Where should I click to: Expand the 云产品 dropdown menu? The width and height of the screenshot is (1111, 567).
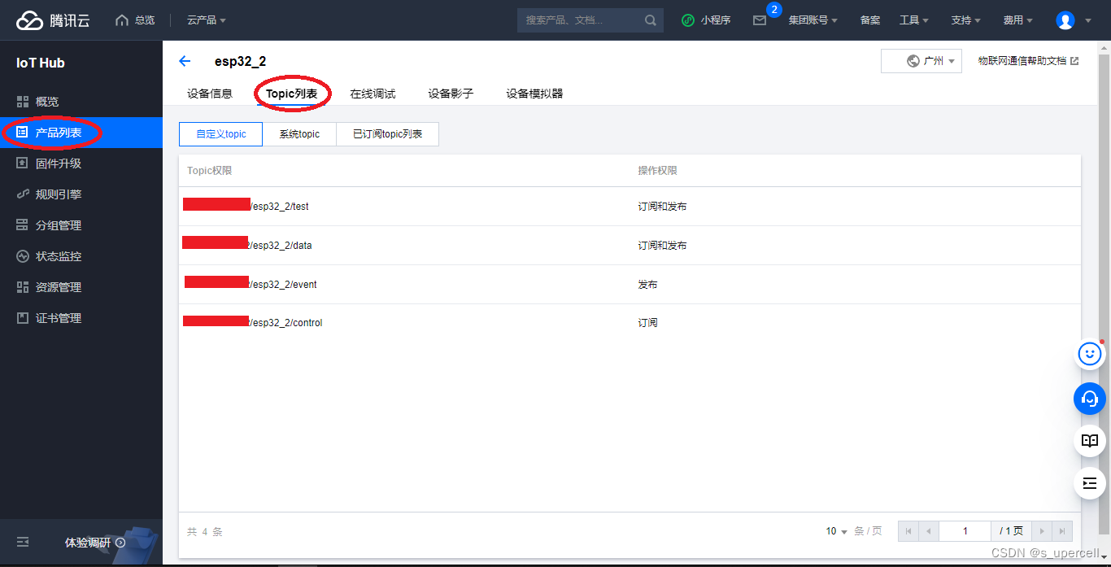click(x=207, y=20)
